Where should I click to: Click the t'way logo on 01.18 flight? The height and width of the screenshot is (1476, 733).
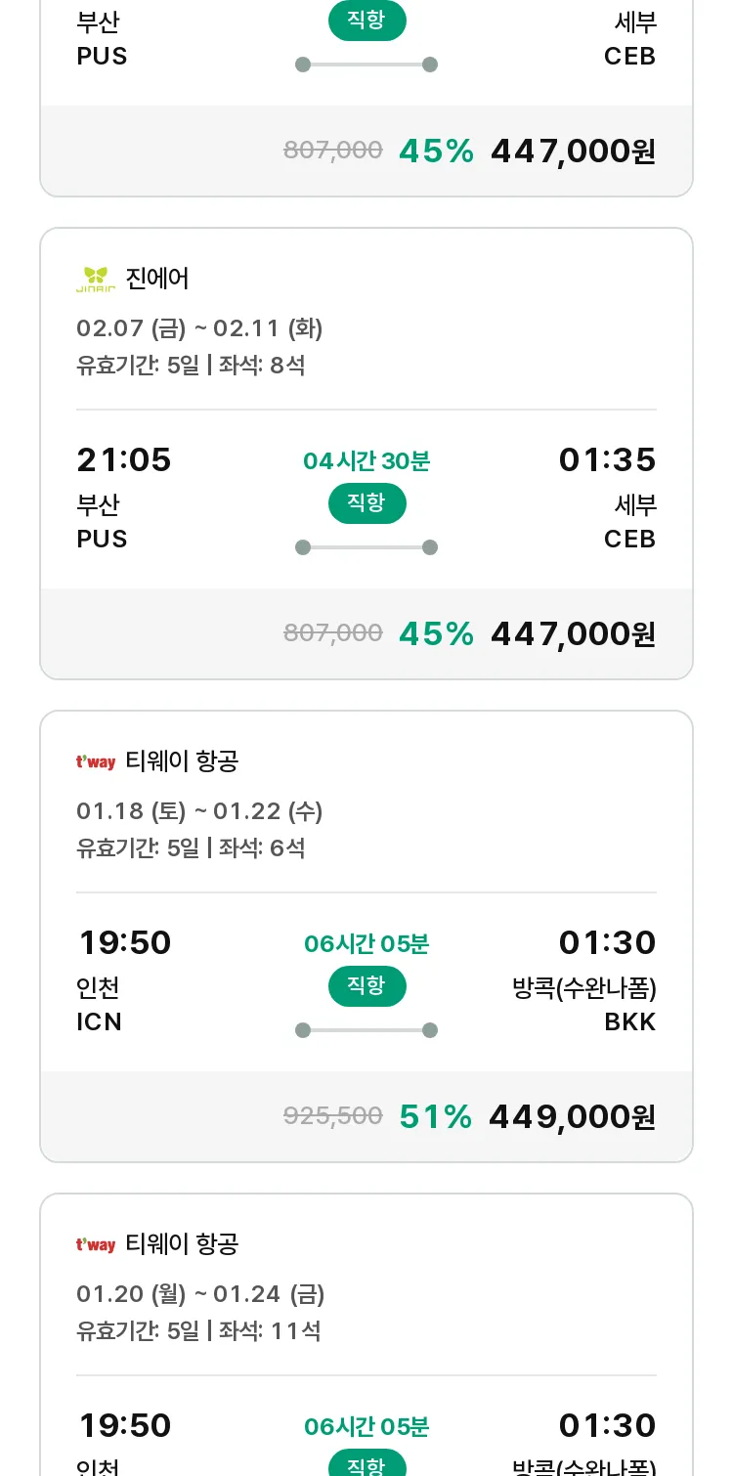[x=96, y=762]
